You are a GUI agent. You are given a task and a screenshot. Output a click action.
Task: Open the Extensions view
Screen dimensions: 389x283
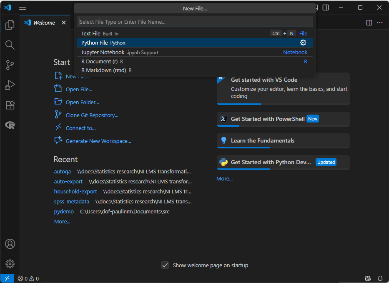click(10, 105)
